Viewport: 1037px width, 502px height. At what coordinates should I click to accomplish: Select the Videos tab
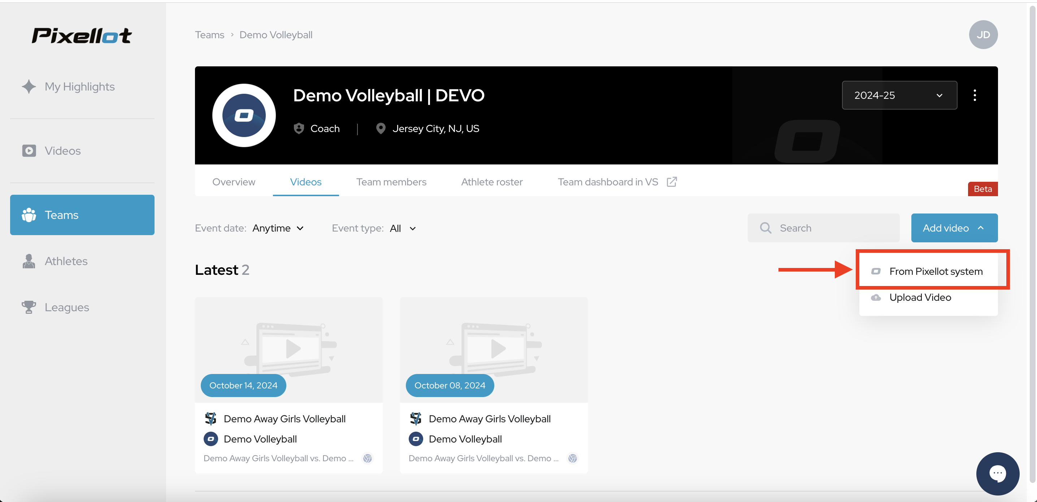tap(305, 182)
